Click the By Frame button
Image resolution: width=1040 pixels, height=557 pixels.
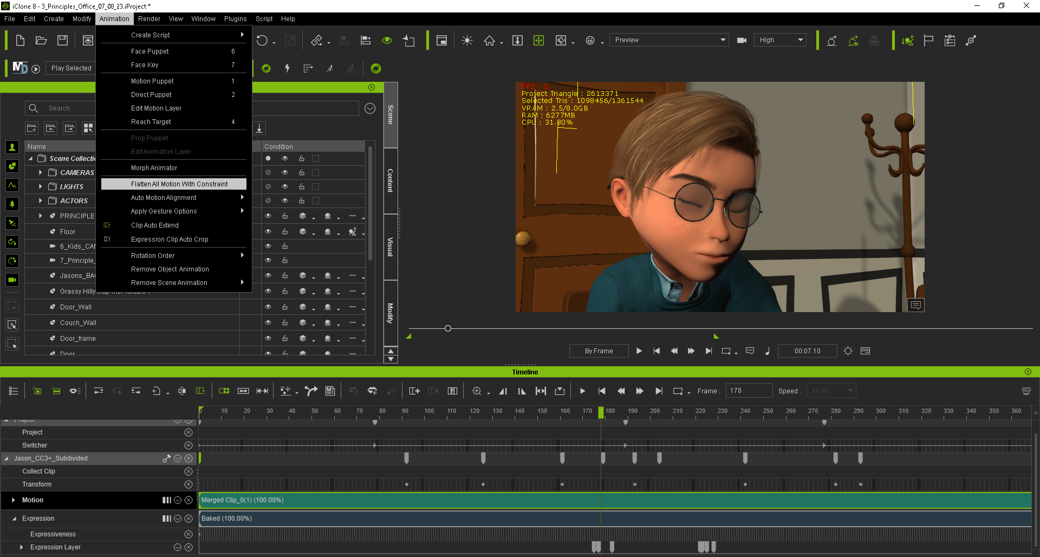coord(599,351)
